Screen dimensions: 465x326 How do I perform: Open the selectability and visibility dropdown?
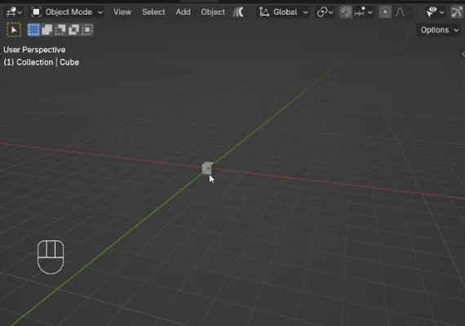[435, 12]
